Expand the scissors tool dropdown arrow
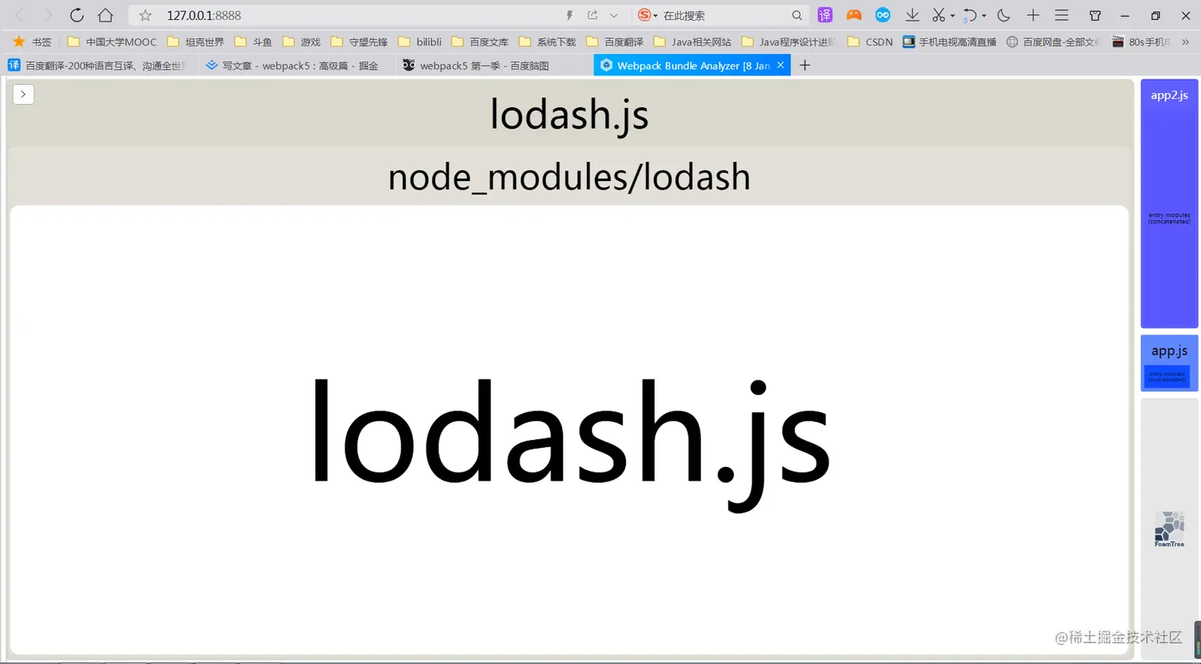 pyautogui.click(x=952, y=16)
